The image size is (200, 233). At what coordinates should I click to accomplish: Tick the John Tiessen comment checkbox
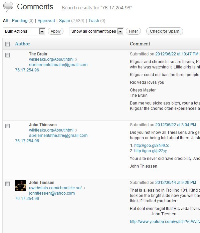(x=7, y=184)
